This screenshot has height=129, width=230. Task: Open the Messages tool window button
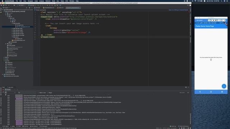click(x=44, y=126)
